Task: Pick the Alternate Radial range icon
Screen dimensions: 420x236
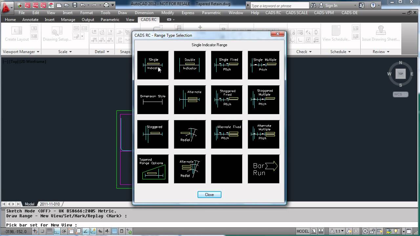Action: click(190, 169)
